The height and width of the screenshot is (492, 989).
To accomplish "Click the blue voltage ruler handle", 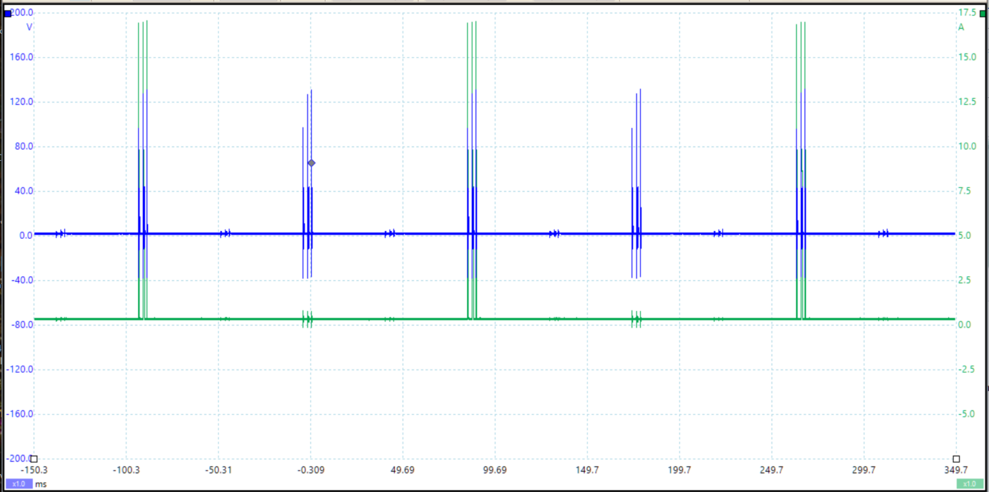I will pos(7,14).
